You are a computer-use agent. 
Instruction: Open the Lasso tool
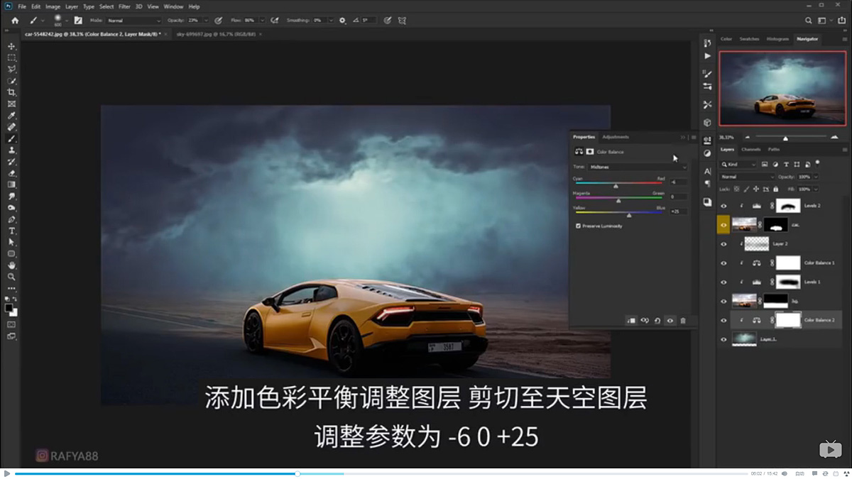pos(11,67)
